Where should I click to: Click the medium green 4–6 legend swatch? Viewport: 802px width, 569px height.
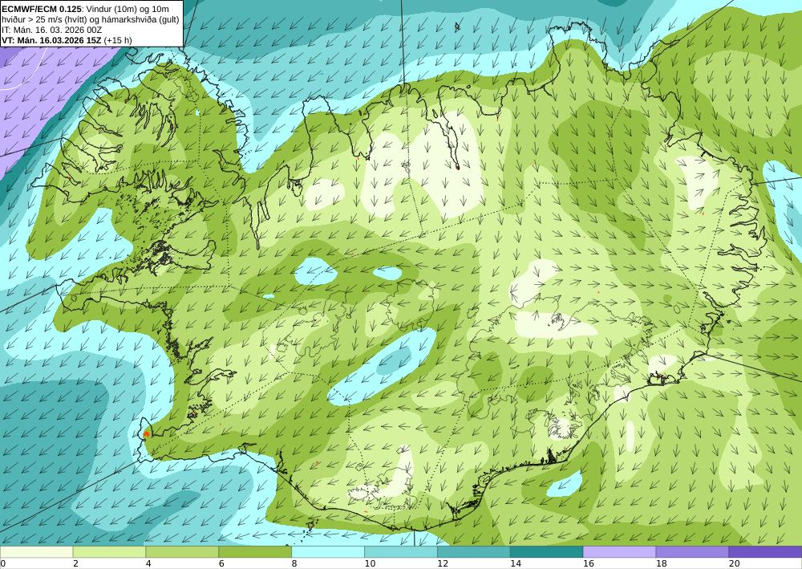182,552
